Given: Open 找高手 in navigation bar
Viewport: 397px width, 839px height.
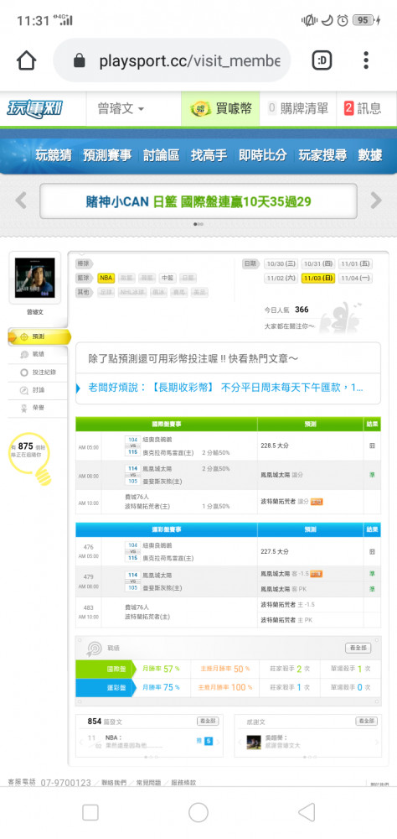Looking at the screenshot, I should (209, 156).
